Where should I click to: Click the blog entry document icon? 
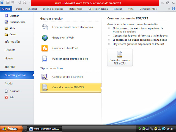pos(45,59)
